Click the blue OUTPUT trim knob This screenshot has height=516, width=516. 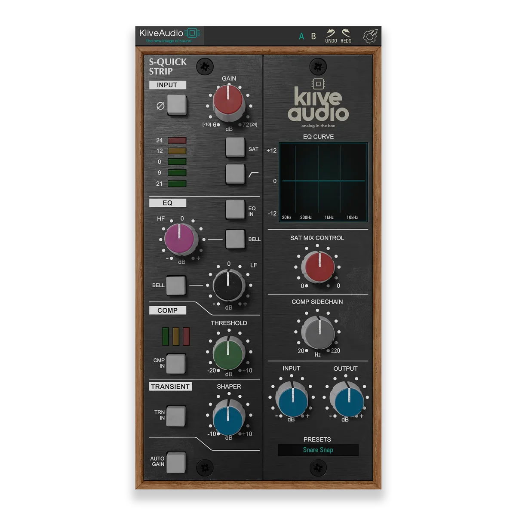pos(348,400)
